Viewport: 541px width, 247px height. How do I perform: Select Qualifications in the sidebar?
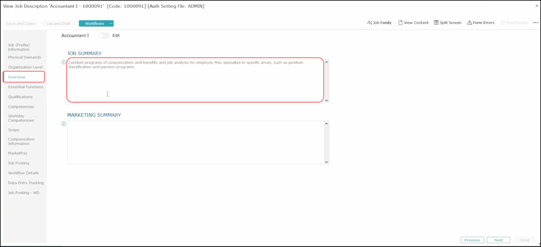(20, 97)
